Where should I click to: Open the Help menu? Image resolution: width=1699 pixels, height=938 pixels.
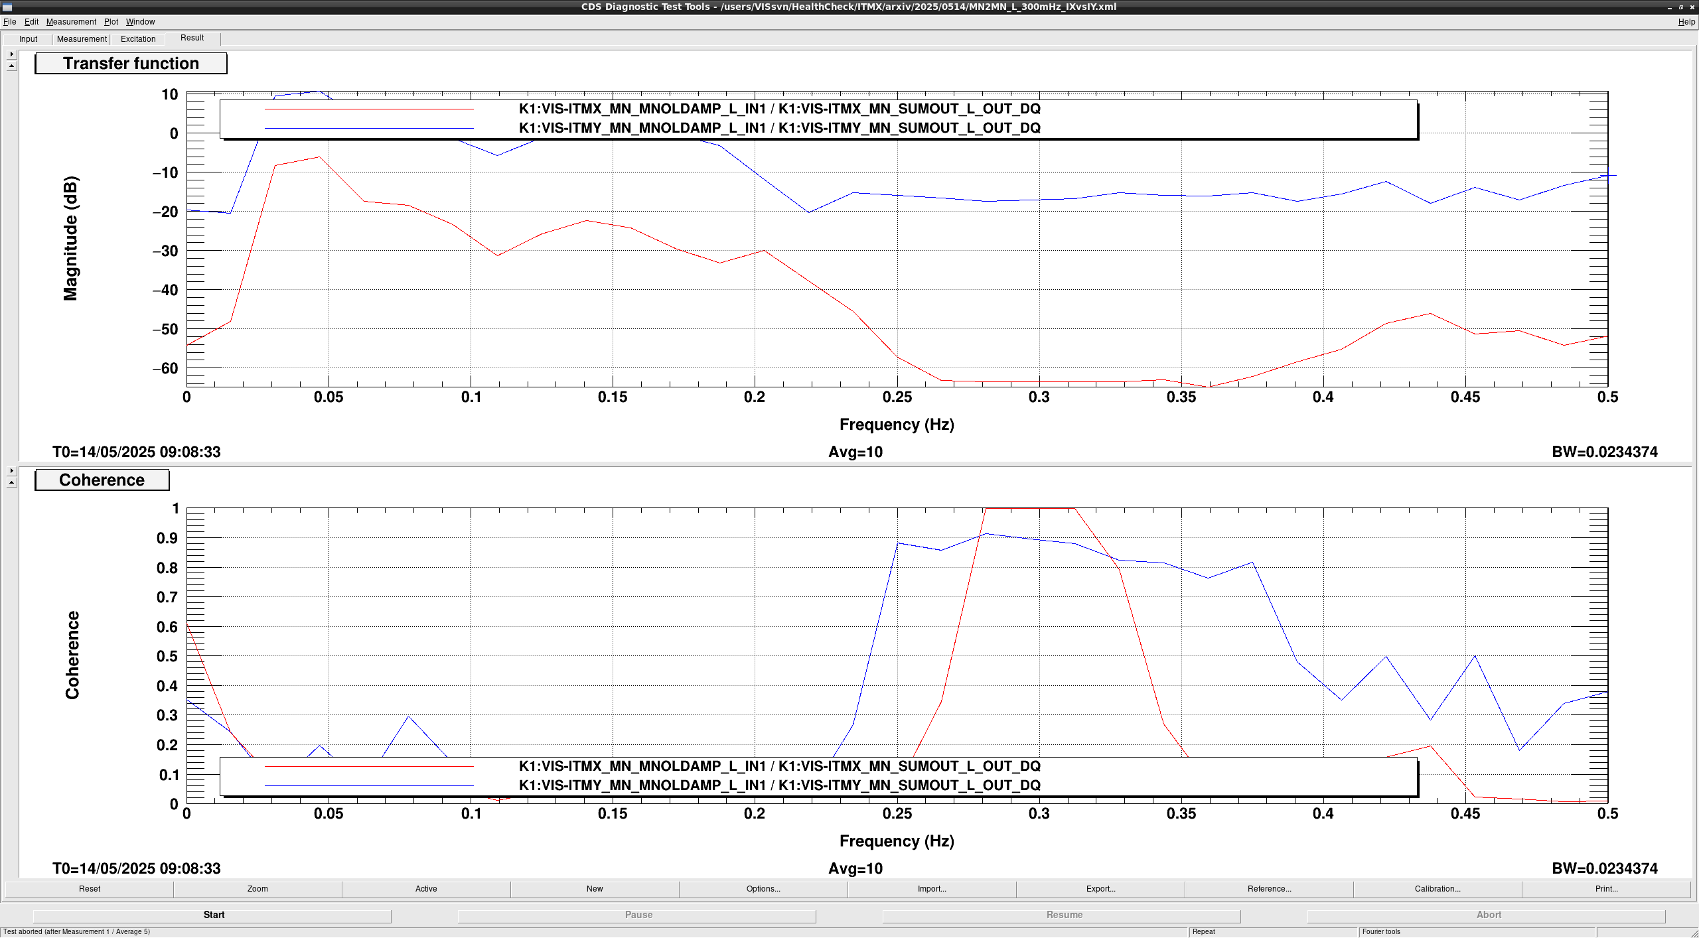click(x=1686, y=22)
